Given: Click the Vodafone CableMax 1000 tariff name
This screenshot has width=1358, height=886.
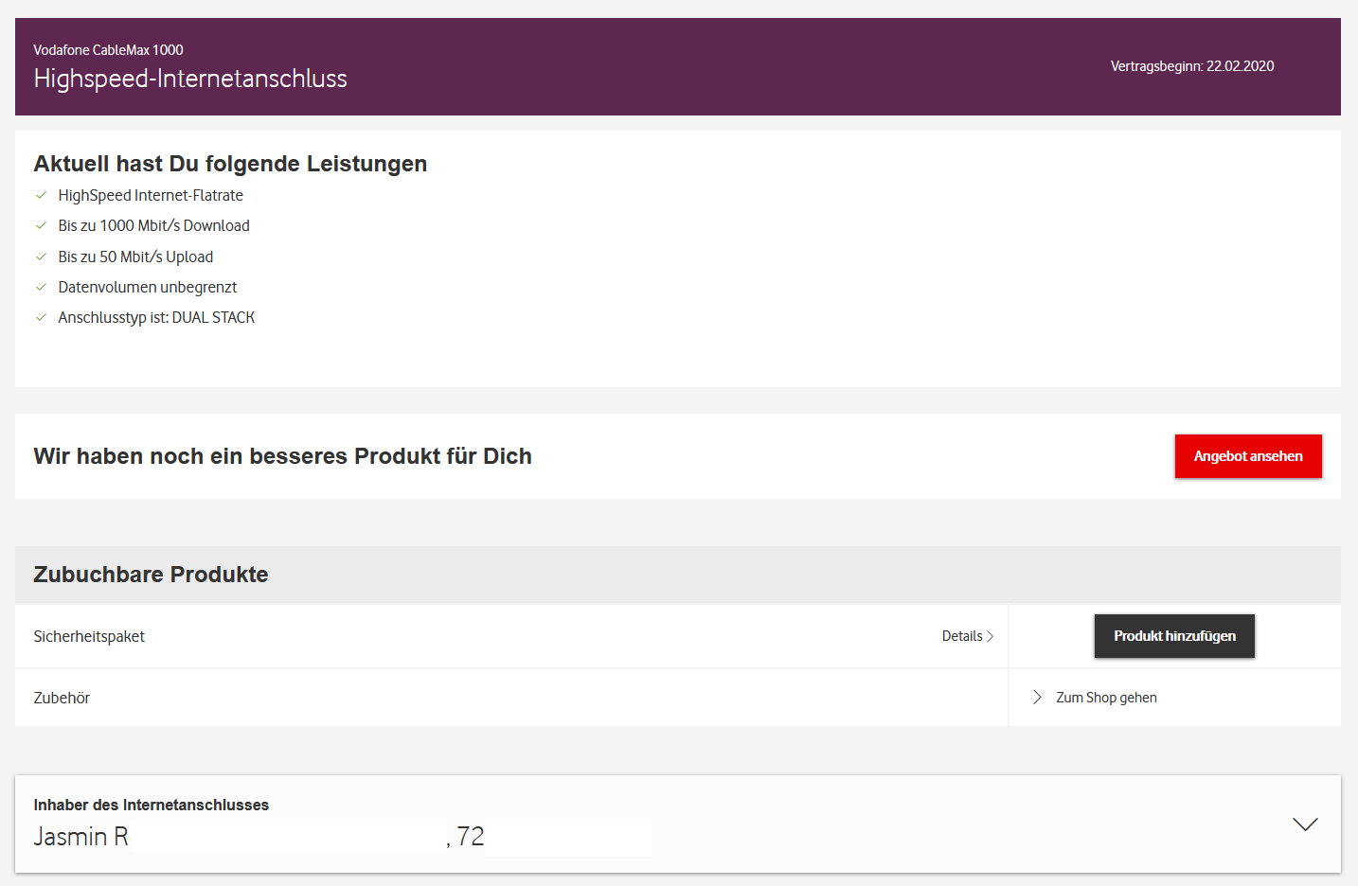Looking at the screenshot, I should tap(108, 50).
